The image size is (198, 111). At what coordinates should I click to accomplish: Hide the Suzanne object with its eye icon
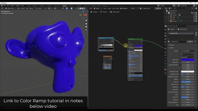click(x=194, y=21)
